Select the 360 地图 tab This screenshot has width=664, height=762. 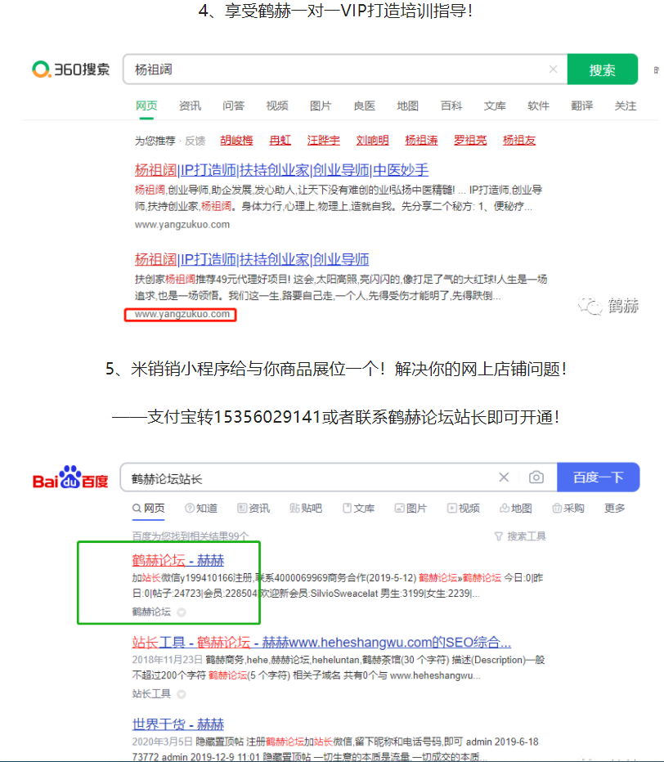tap(407, 105)
